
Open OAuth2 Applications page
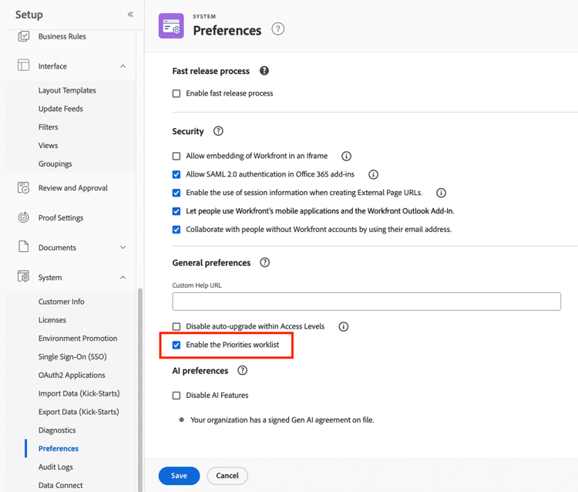coord(72,376)
